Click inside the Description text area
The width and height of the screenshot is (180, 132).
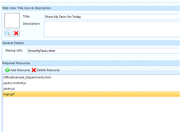click(x=112, y=29)
